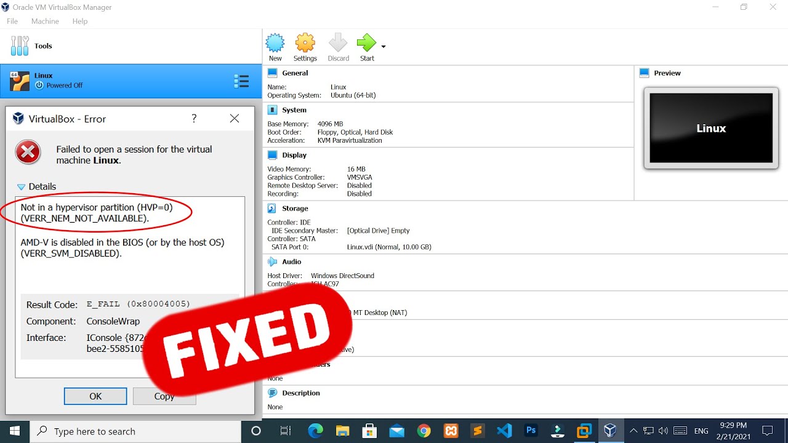Click the Storage section heading
The image size is (788, 443).
click(x=295, y=209)
